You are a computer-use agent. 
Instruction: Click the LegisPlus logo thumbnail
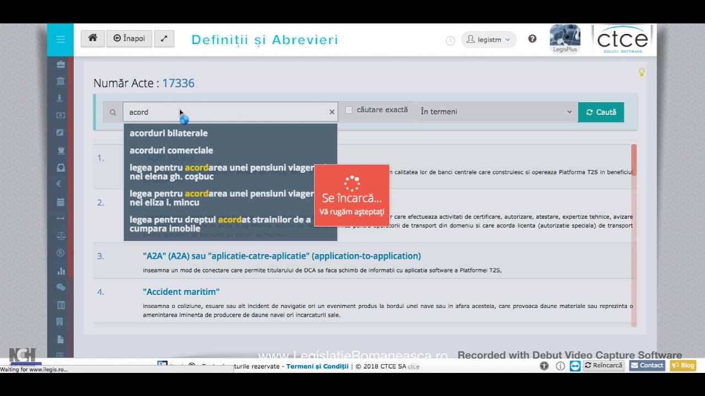[565, 38]
